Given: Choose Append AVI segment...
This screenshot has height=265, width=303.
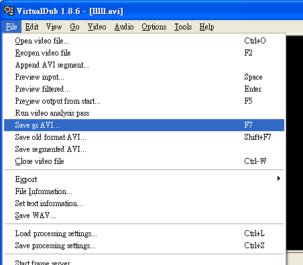Looking at the screenshot, I should click(144, 65).
